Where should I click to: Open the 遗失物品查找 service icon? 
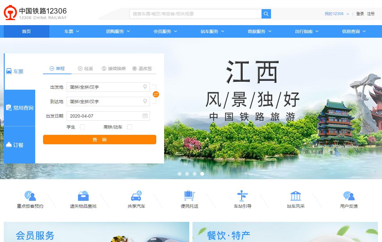click(x=83, y=196)
